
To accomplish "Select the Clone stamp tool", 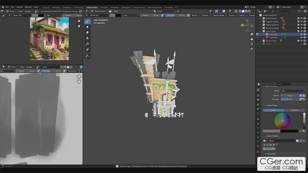I will tap(87, 38).
